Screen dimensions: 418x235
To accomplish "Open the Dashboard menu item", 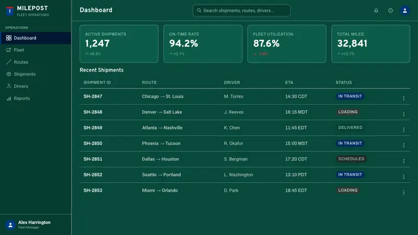I will coord(36,38).
